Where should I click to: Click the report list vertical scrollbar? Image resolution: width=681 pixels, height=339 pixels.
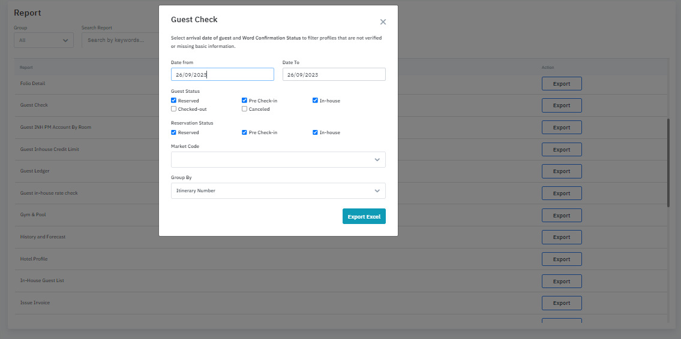click(668, 162)
